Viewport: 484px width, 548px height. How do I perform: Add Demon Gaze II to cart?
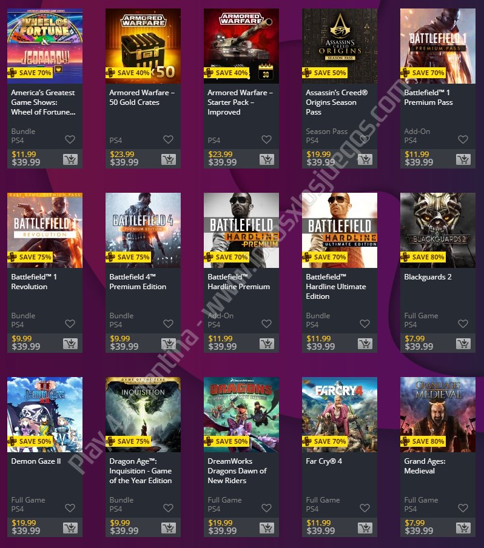[x=70, y=528]
